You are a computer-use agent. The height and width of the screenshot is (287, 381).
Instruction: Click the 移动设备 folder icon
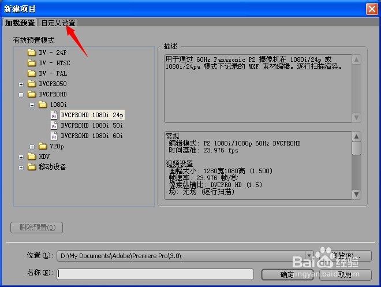pyautogui.click(x=32, y=167)
